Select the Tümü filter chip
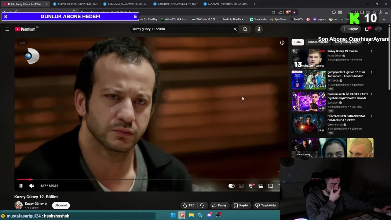This screenshot has width=391, height=220. click(298, 42)
